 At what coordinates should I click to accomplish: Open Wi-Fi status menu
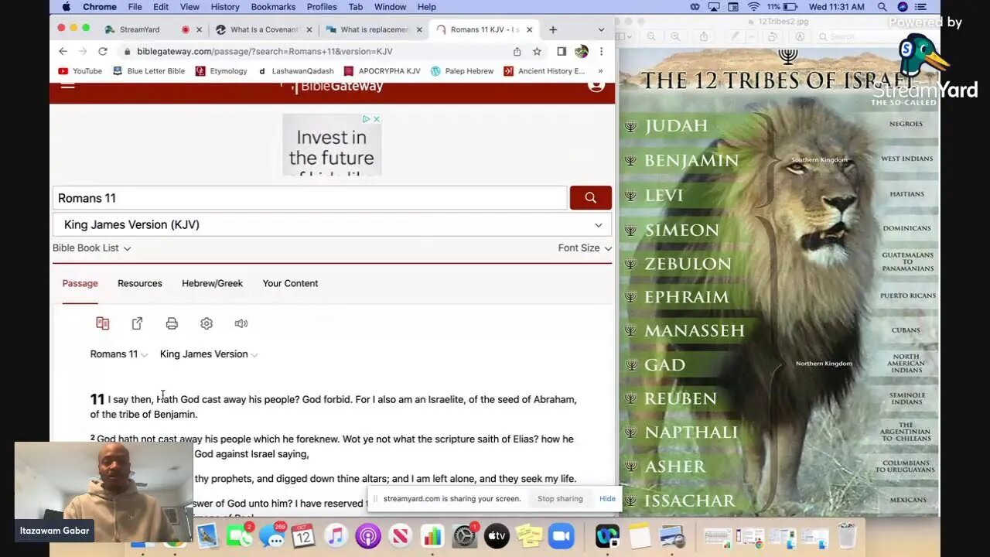click(x=753, y=7)
